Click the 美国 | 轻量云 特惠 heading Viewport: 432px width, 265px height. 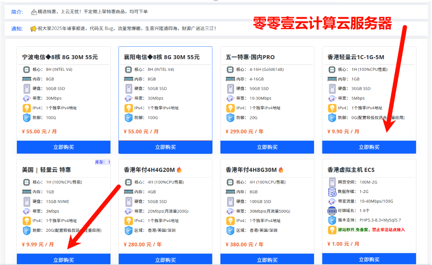(x=46, y=170)
